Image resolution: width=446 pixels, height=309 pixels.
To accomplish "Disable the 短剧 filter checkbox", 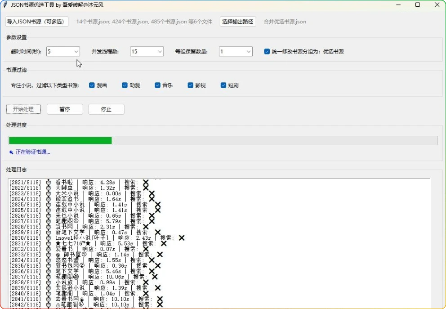I will click(x=223, y=85).
